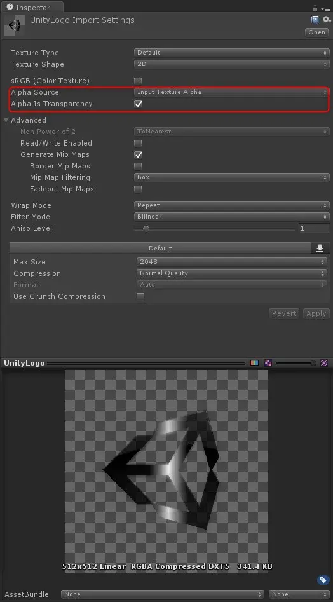Open the help reference book icon

point(315,20)
